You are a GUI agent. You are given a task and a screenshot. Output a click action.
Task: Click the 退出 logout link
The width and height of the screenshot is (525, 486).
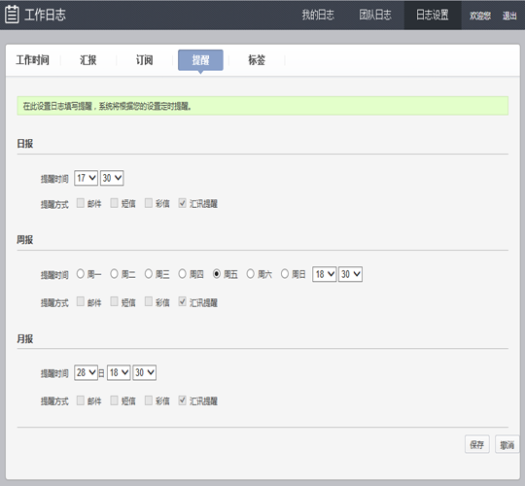509,16
